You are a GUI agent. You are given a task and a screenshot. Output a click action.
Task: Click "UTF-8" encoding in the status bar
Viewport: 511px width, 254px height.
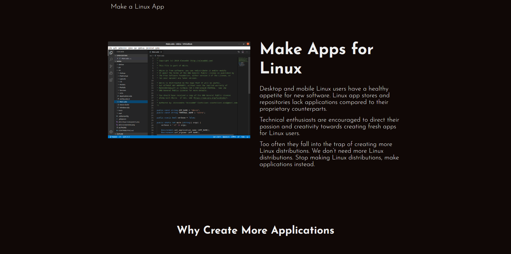click(x=234, y=137)
